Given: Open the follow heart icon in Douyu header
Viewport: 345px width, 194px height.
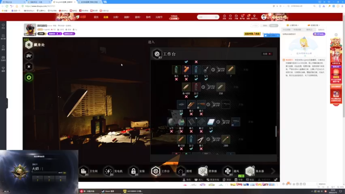Looking at the screenshot, I should point(230,17).
